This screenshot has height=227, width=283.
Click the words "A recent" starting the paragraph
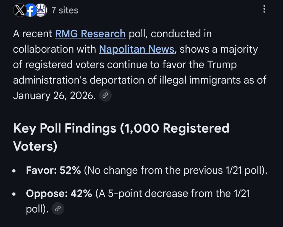33,34
